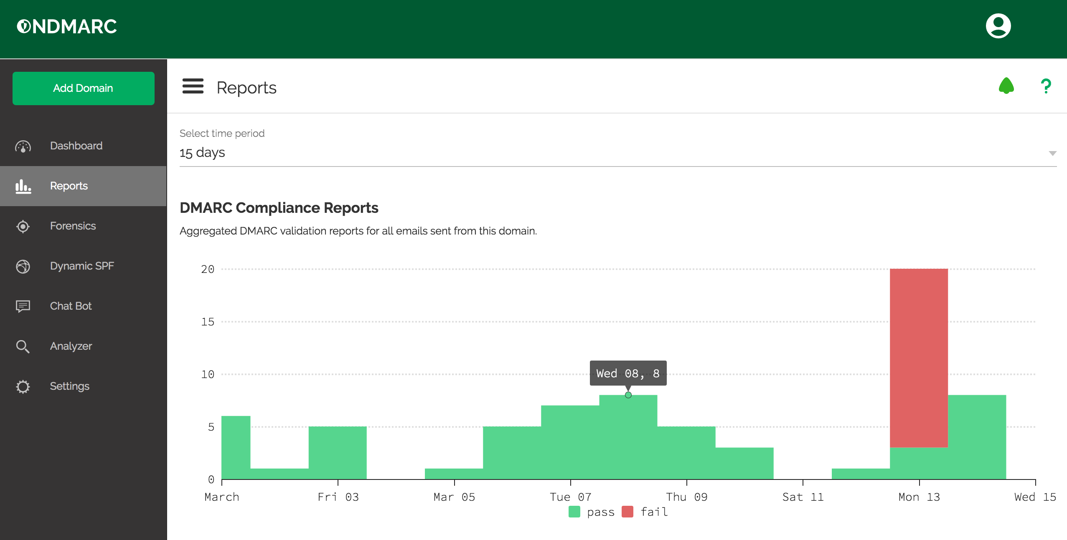This screenshot has height=540, width=1067.
Task: Click the Wed 08 data point marker
Action: click(628, 395)
